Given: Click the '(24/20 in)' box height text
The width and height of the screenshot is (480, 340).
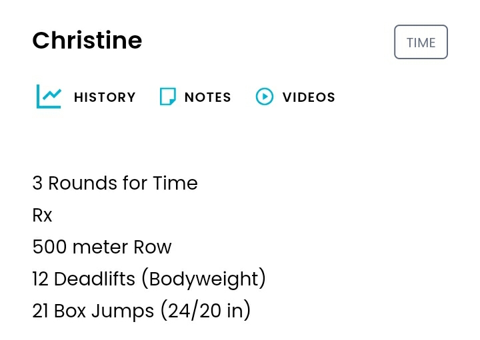Looking at the screenshot, I should pos(205,311).
